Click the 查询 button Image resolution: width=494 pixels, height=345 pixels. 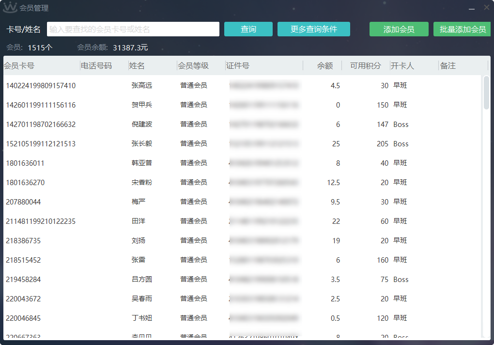tap(248, 29)
